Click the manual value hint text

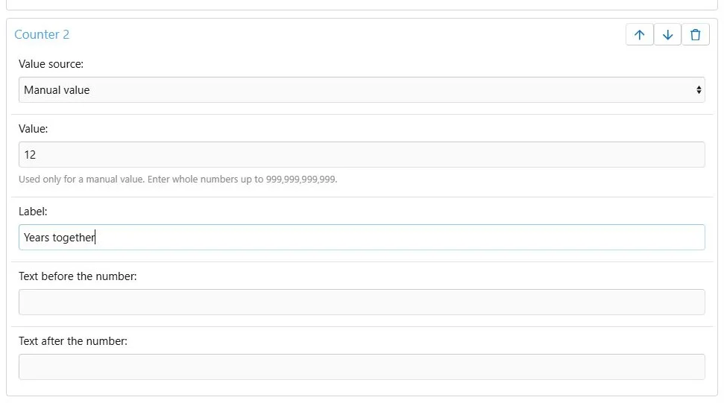177,180
